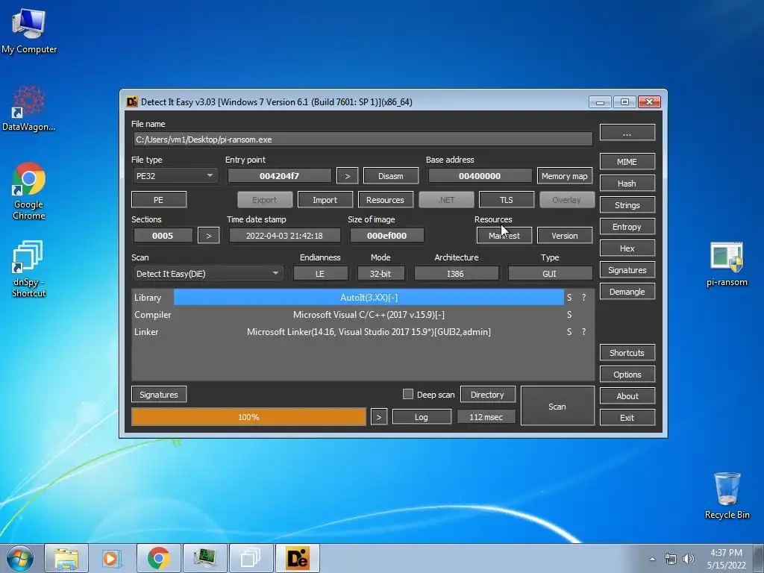
Task: Select the pi-ransom file on the desktop
Action: (x=727, y=263)
